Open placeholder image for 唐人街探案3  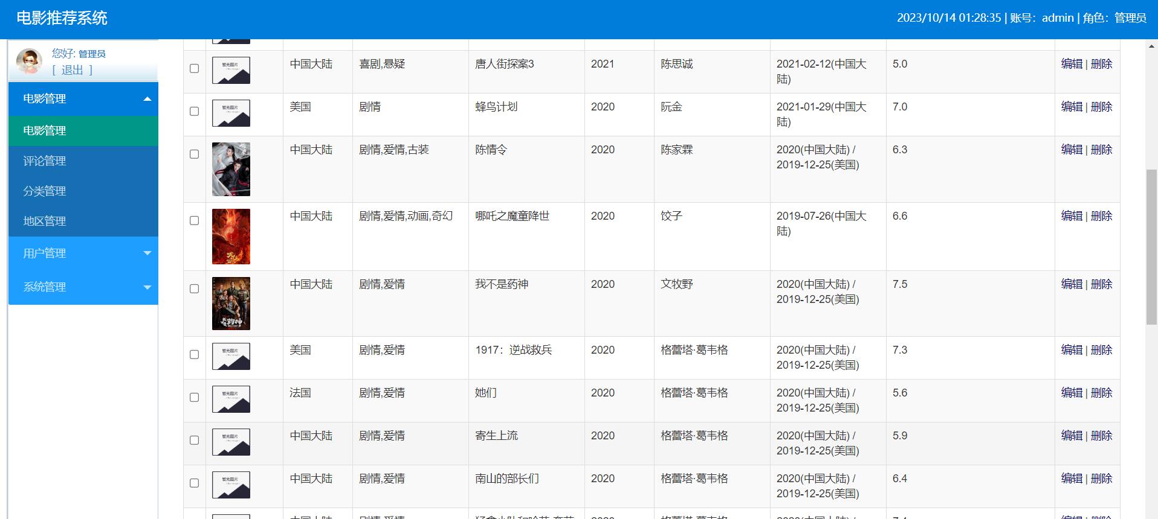coord(231,70)
